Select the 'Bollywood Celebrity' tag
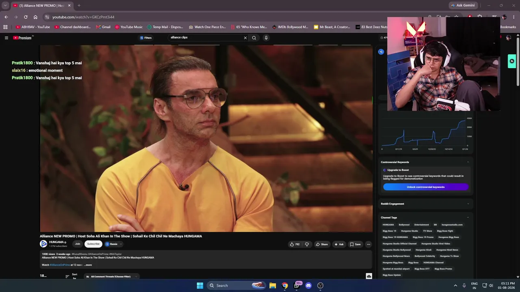Screen dimensions: 520x292 (425, 256)
